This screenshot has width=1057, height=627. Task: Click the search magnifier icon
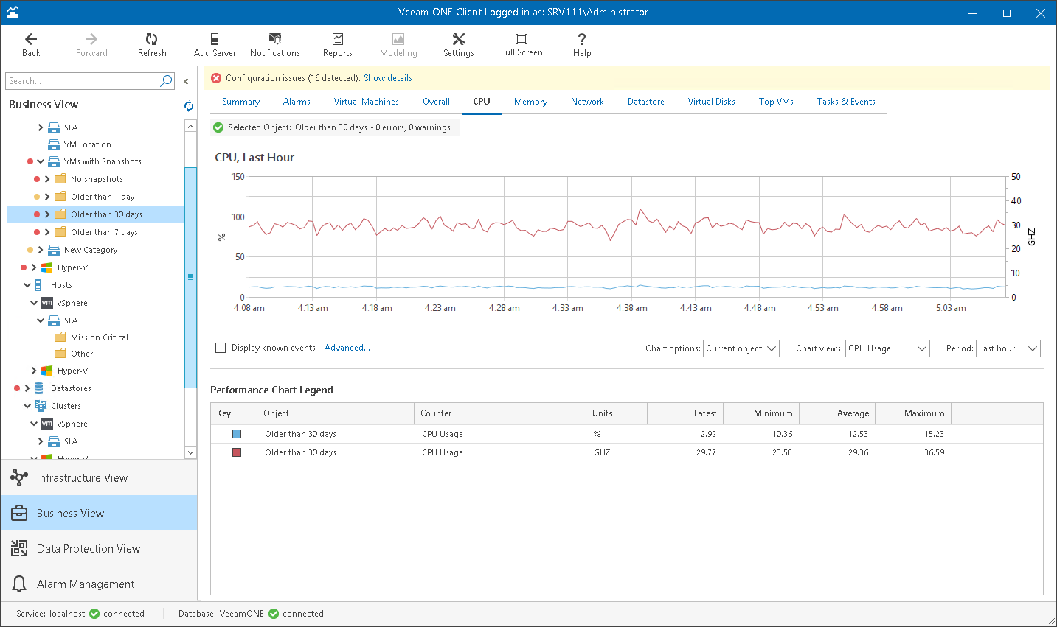coord(167,81)
